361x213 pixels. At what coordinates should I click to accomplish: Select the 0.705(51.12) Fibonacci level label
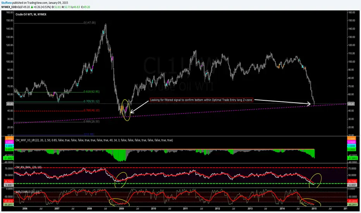tap(91, 101)
